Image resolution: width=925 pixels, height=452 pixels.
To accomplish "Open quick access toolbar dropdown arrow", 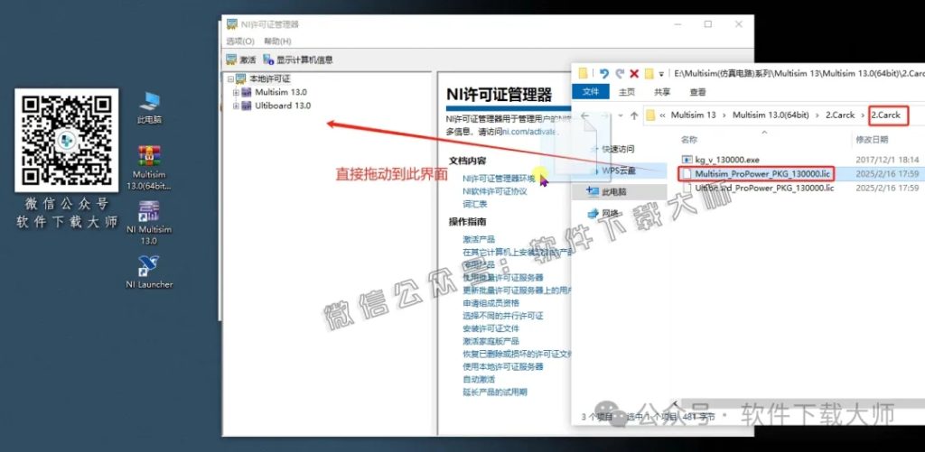I will click(661, 74).
